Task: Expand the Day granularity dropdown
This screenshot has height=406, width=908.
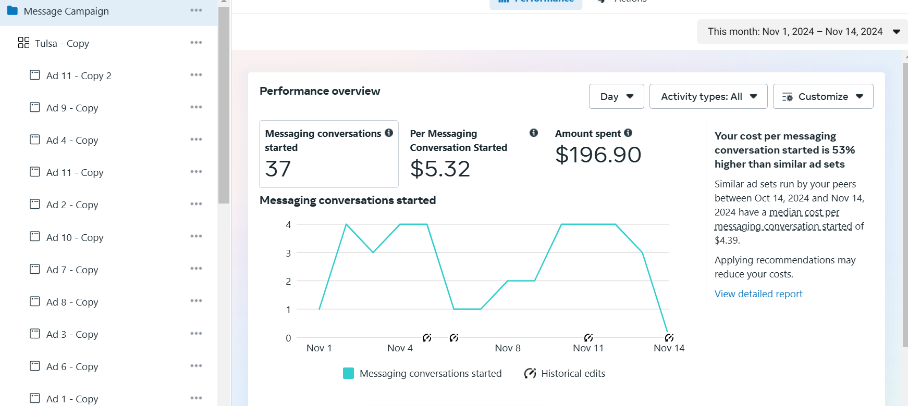Action: (x=616, y=96)
